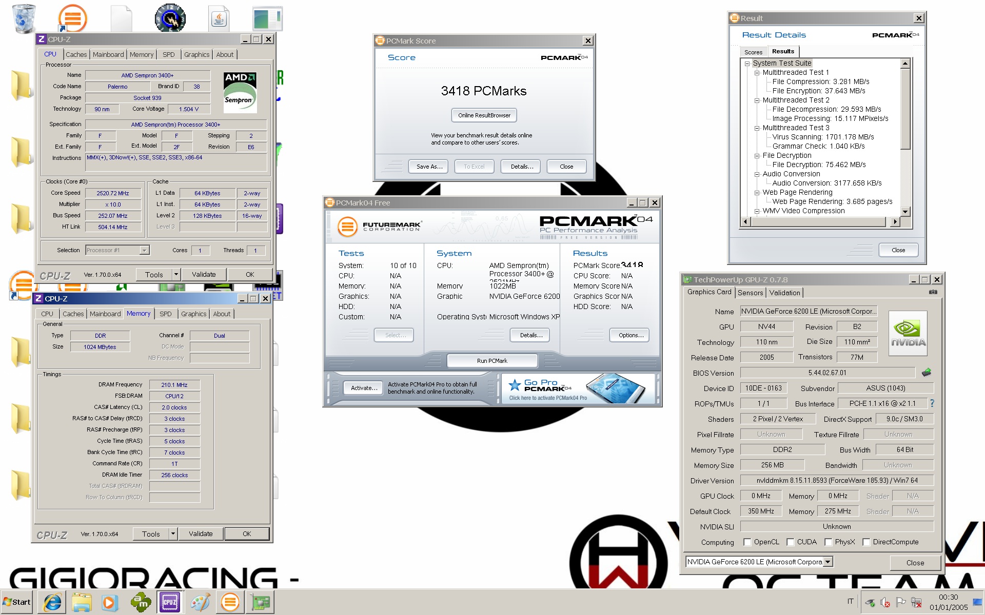Switch to Mainboard tab in upper CPU-Z

[108, 54]
